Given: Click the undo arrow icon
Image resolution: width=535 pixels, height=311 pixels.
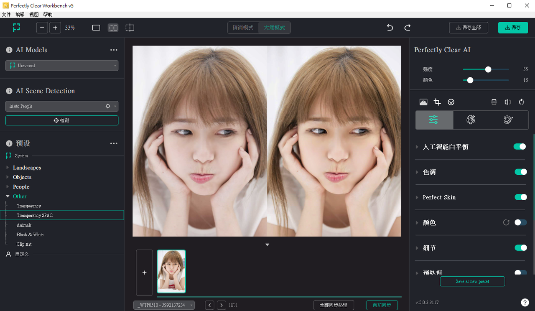Looking at the screenshot, I should click(390, 28).
